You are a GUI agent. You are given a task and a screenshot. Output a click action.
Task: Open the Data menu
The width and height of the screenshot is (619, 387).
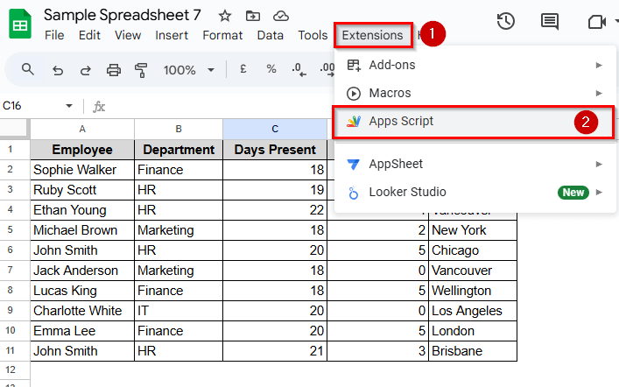pyautogui.click(x=270, y=35)
